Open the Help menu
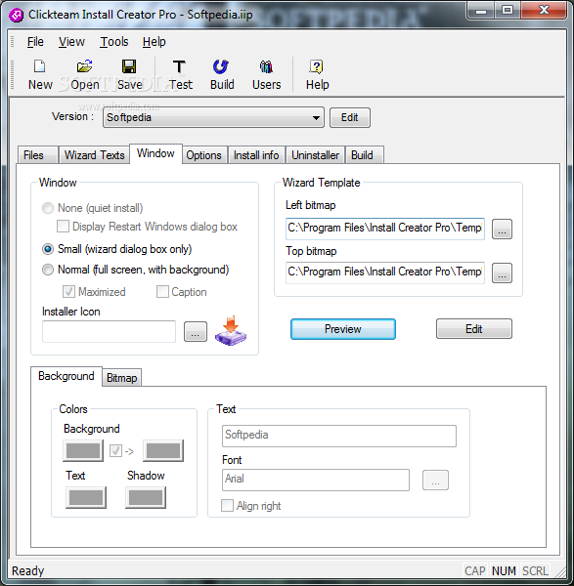 tap(154, 42)
